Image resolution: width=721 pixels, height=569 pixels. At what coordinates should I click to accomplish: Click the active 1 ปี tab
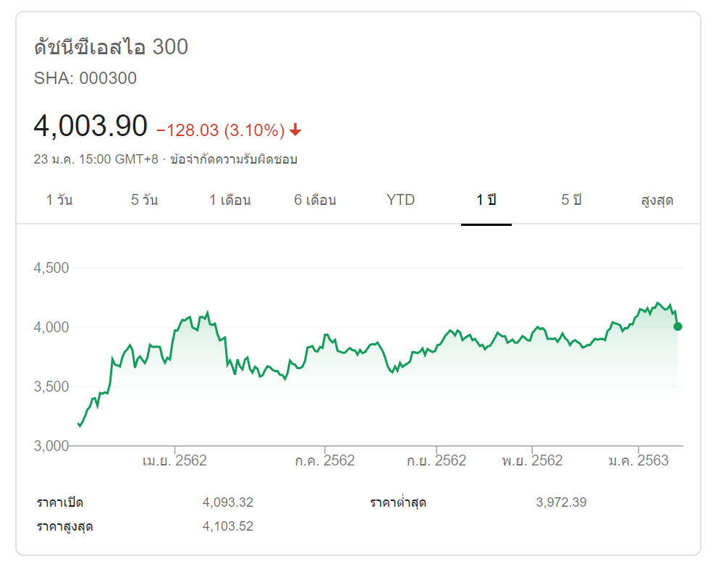pyautogui.click(x=486, y=201)
